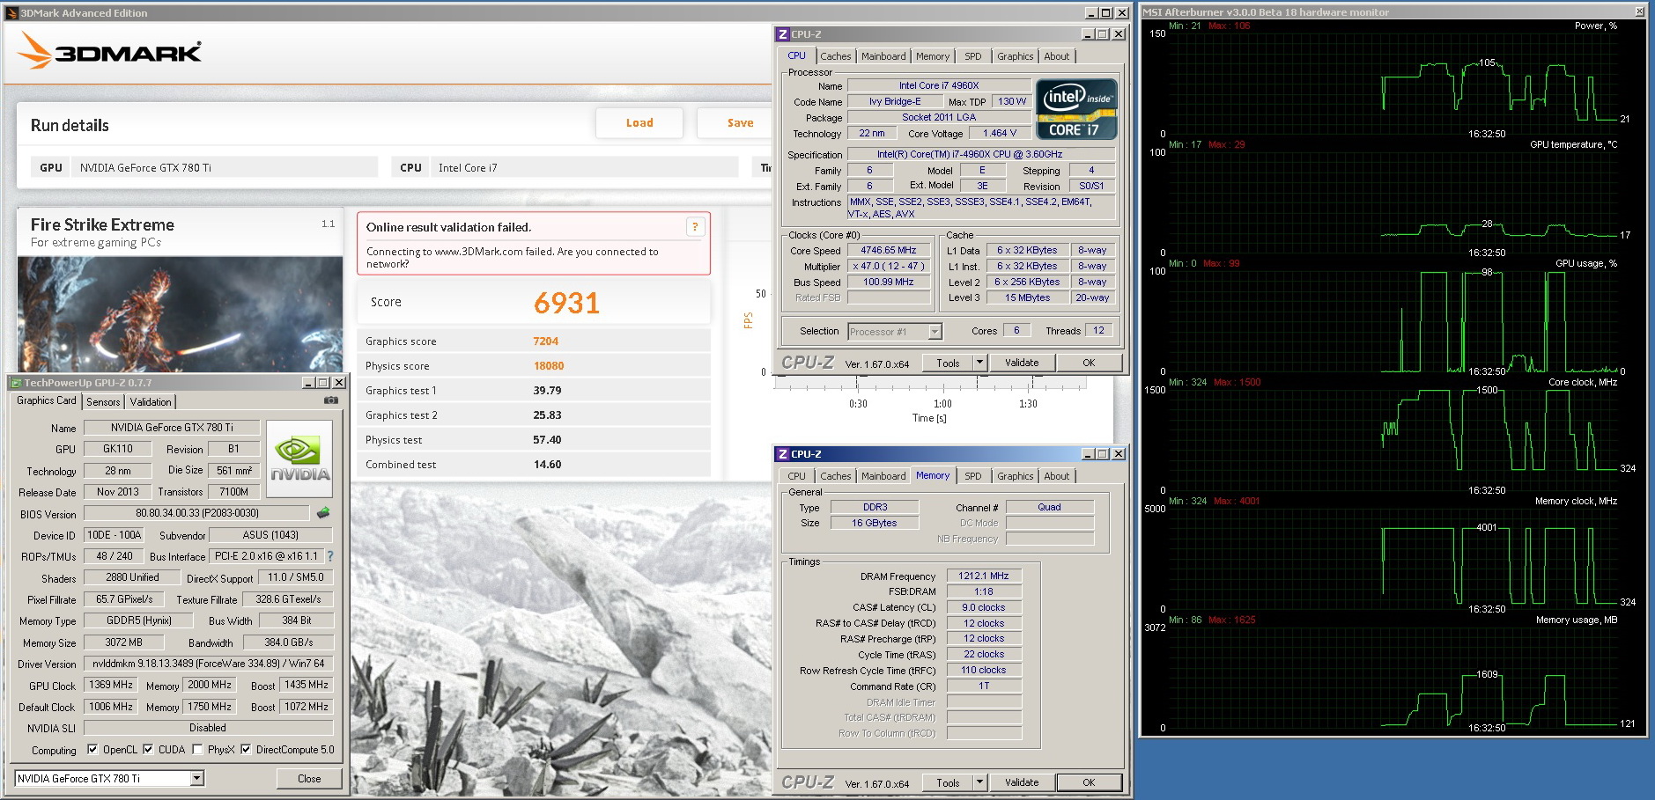Click the GPU usage graph in Afterburner

[x=1393, y=321]
